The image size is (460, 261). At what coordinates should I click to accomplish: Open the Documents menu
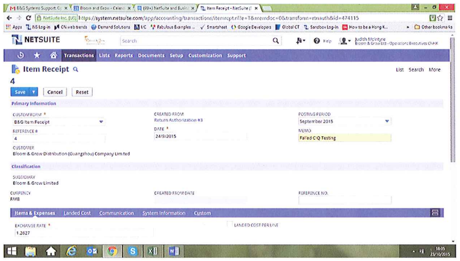coord(151,55)
